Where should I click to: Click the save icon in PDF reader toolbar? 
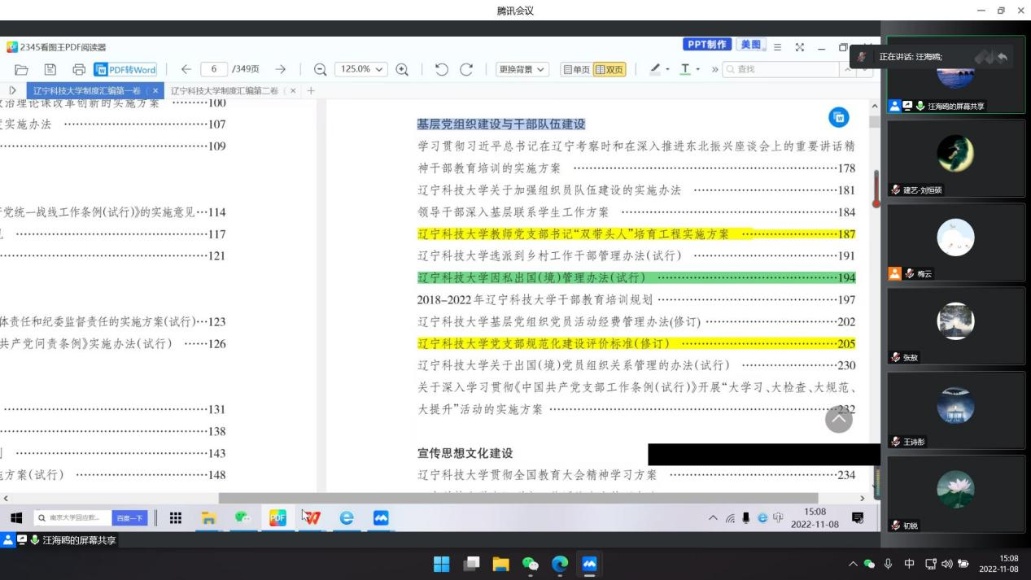(x=50, y=70)
